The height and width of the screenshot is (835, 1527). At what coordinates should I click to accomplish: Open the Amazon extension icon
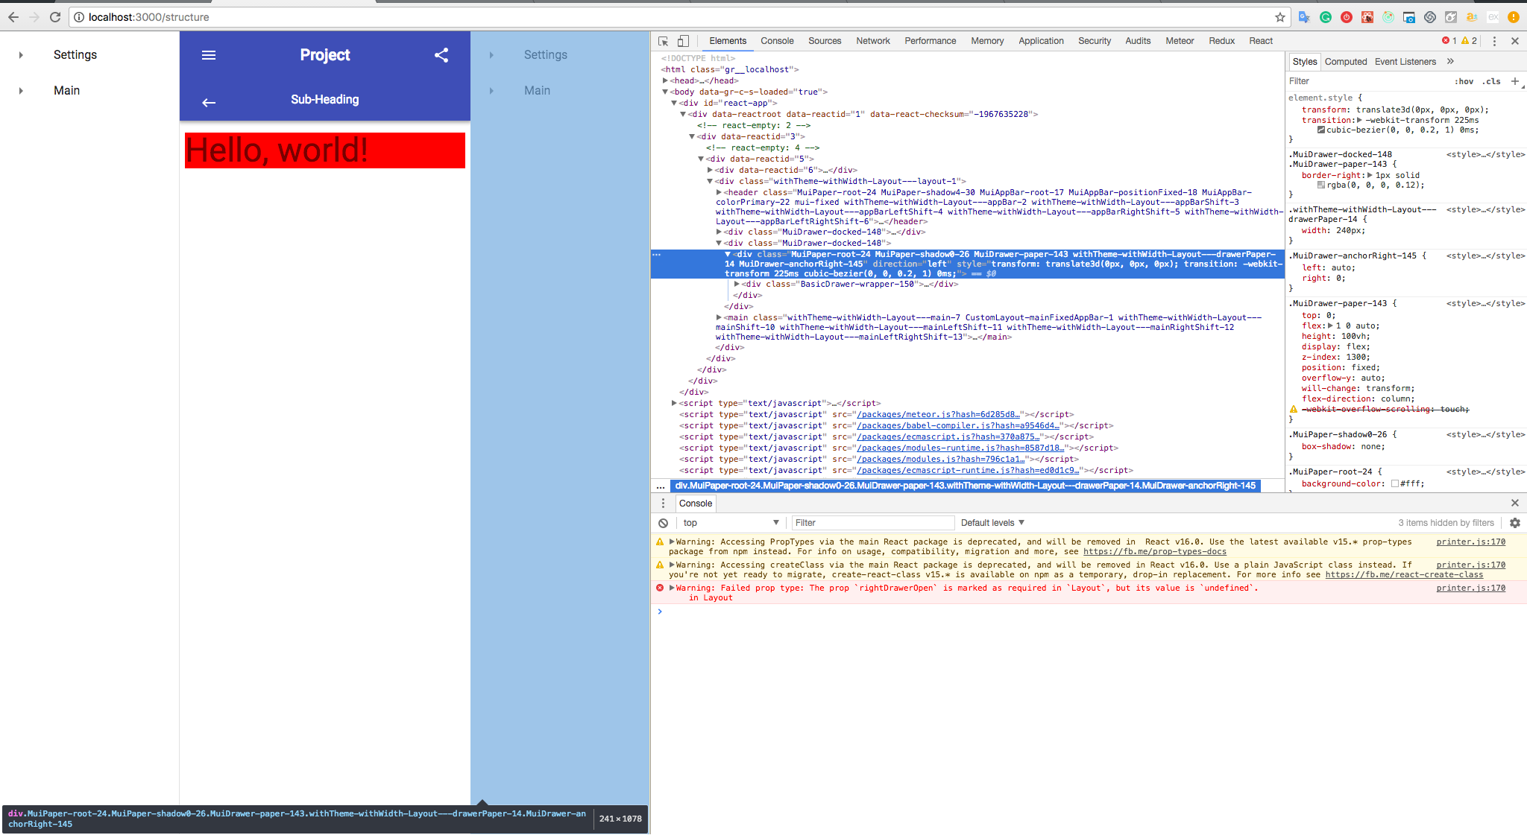point(1472,17)
